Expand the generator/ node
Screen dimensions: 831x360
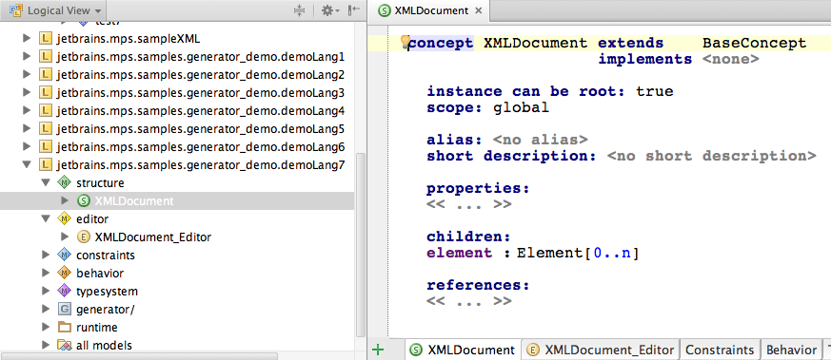[x=46, y=310]
